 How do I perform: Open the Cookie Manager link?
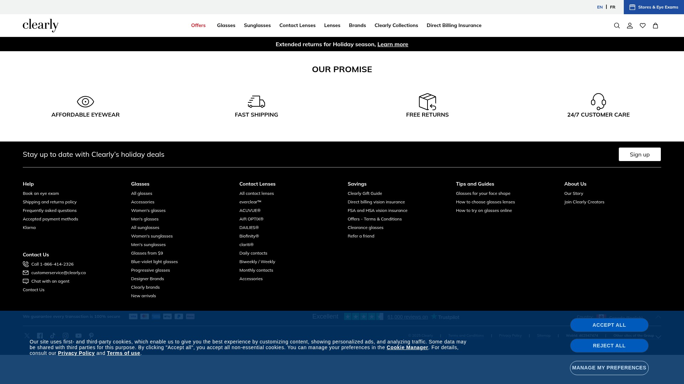pos(407,348)
